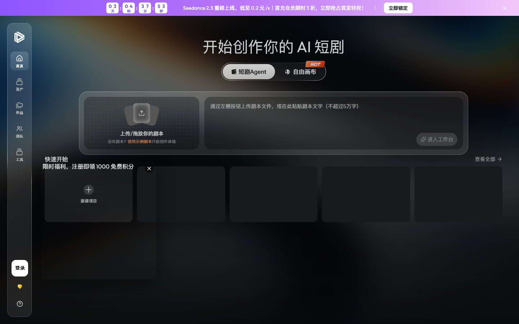Click the plus icon for 新建项目
The width and height of the screenshot is (519, 324).
pyautogui.click(x=89, y=190)
